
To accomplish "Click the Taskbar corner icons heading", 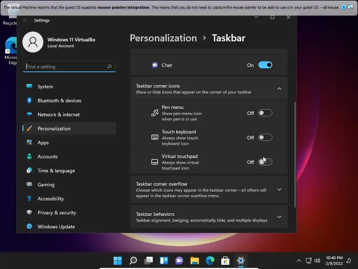I will coord(158,86).
